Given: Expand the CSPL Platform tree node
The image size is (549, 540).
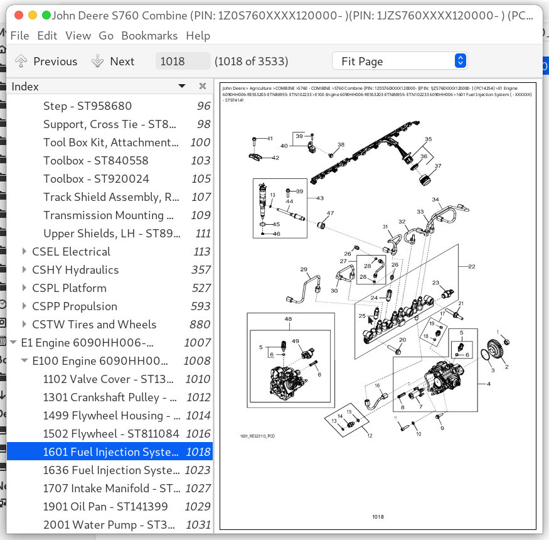Looking at the screenshot, I should tap(24, 288).
